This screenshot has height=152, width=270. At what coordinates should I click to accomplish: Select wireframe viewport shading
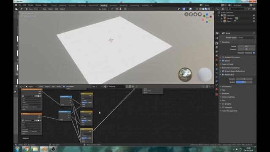tap(201, 9)
